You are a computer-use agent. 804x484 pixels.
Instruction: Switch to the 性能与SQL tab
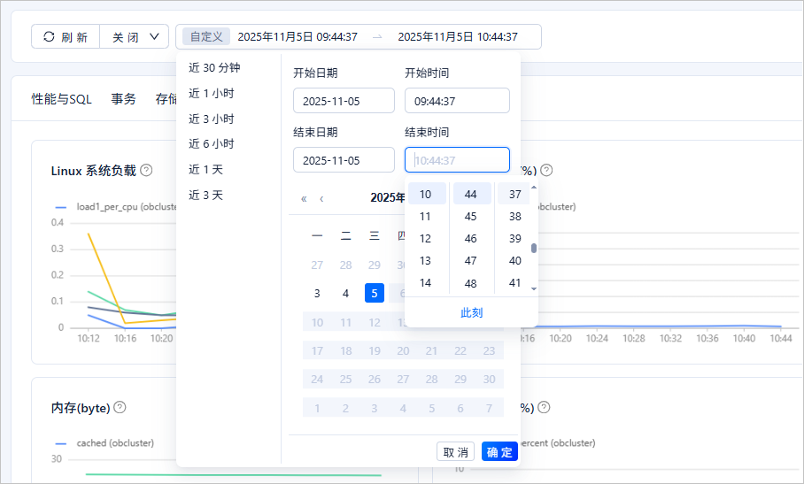(61, 99)
